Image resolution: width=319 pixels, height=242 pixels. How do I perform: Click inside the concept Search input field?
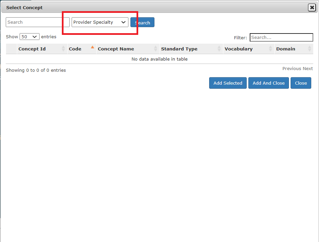pyautogui.click(x=37, y=22)
